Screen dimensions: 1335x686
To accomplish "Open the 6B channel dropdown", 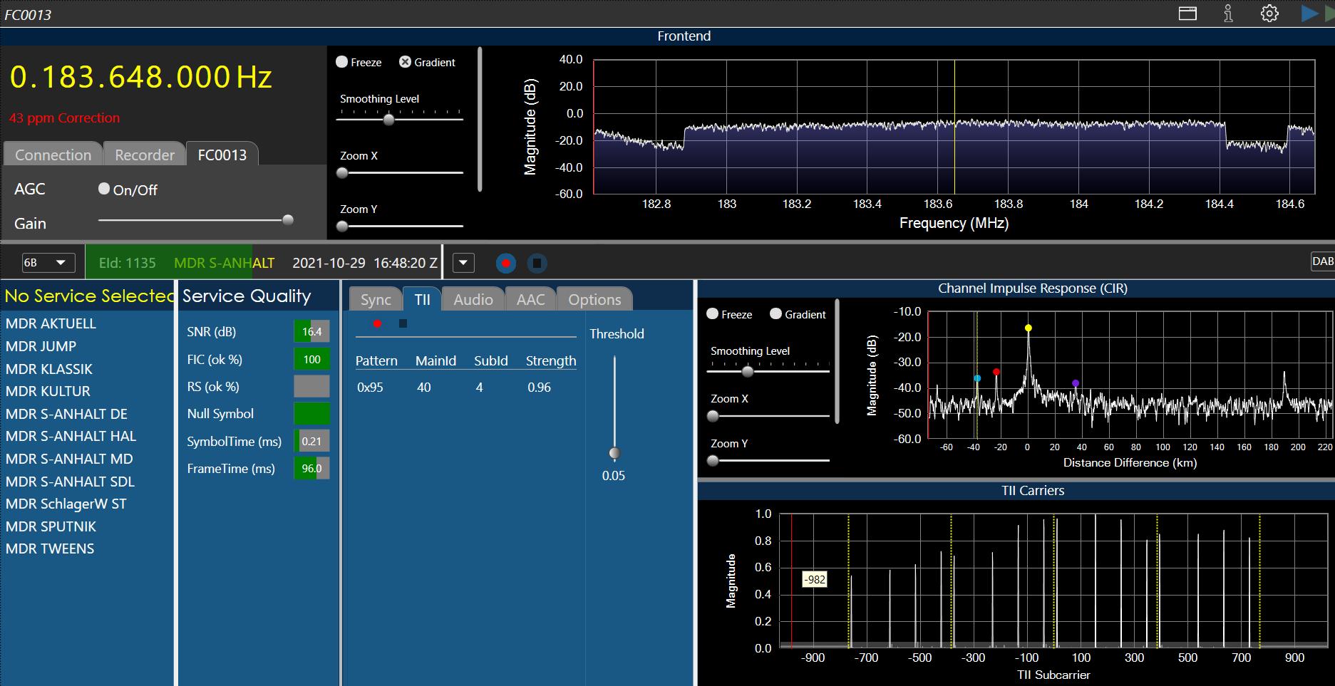I will pyautogui.click(x=47, y=263).
